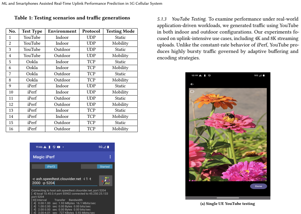
Task: Click the Protocol column header in Table 1
Action: (91, 31)
